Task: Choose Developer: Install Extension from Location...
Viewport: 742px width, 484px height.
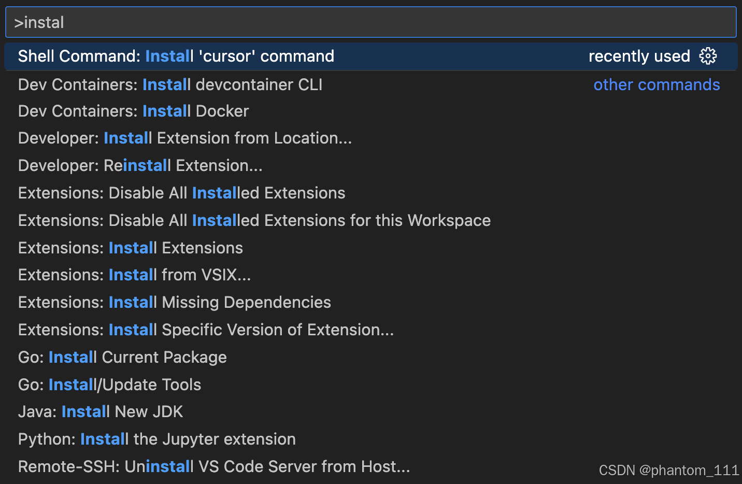Action: (371, 138)
